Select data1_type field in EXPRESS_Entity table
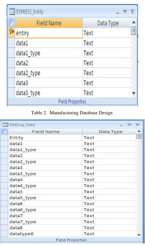 pyautogui.click(x=49, y=53)
